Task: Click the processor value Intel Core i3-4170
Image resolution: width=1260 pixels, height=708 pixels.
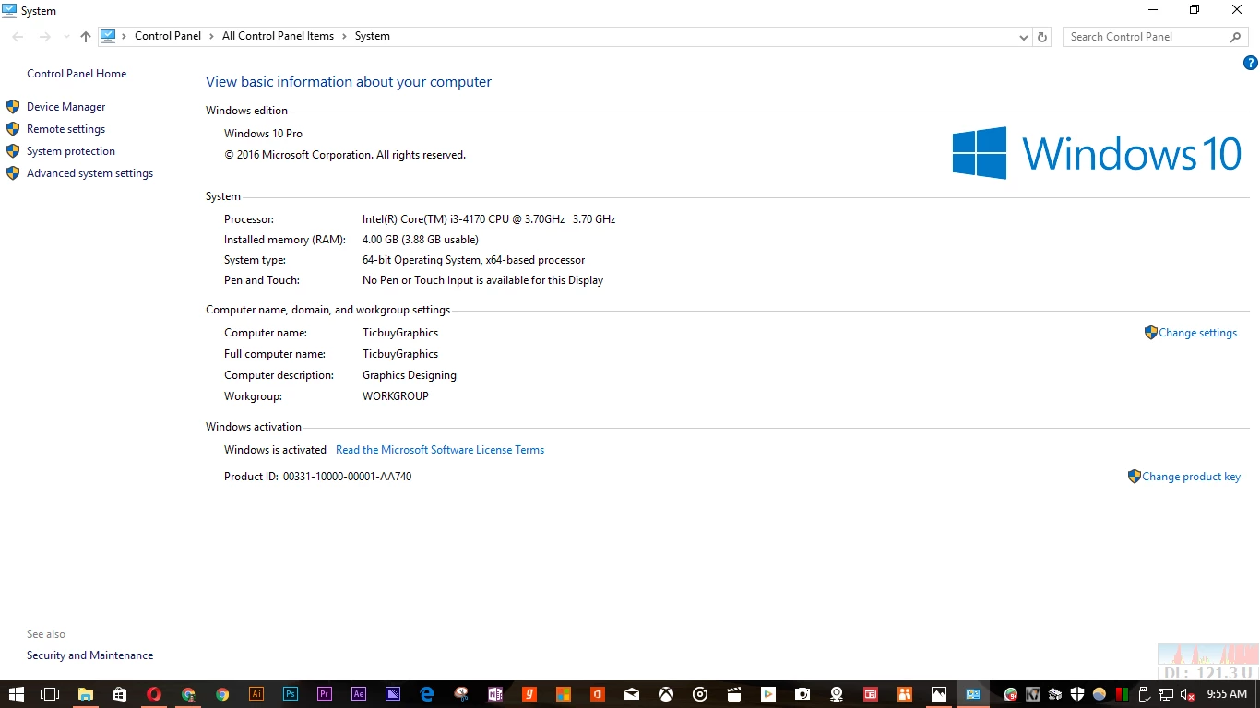Action: click(489, 219)
